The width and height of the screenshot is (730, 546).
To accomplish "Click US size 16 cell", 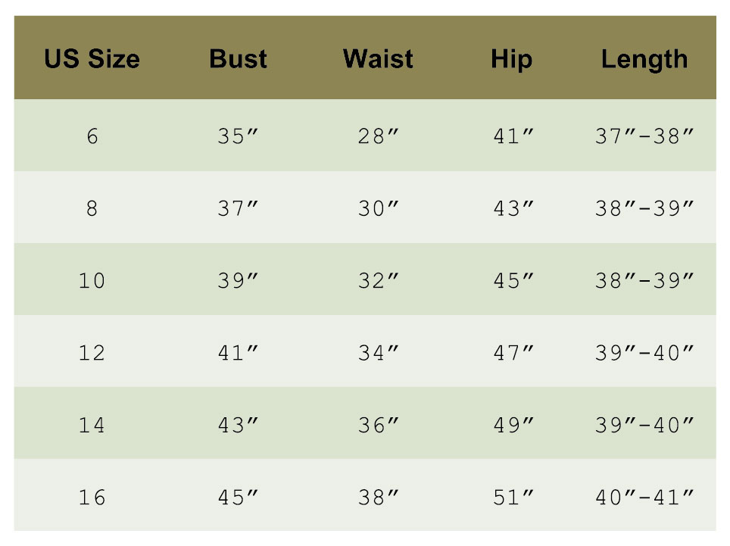I will click(92, 498).
